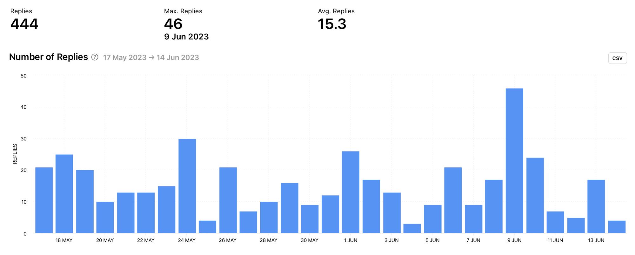Click the 18 May bar
635x255 pixels.
click(x=64, y=194)
